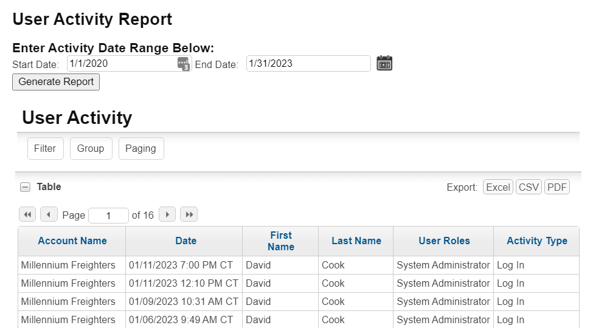Viewport: 593px width, 328px height.
Task: Collapse the Table section
Action: (x=25, y=187)
